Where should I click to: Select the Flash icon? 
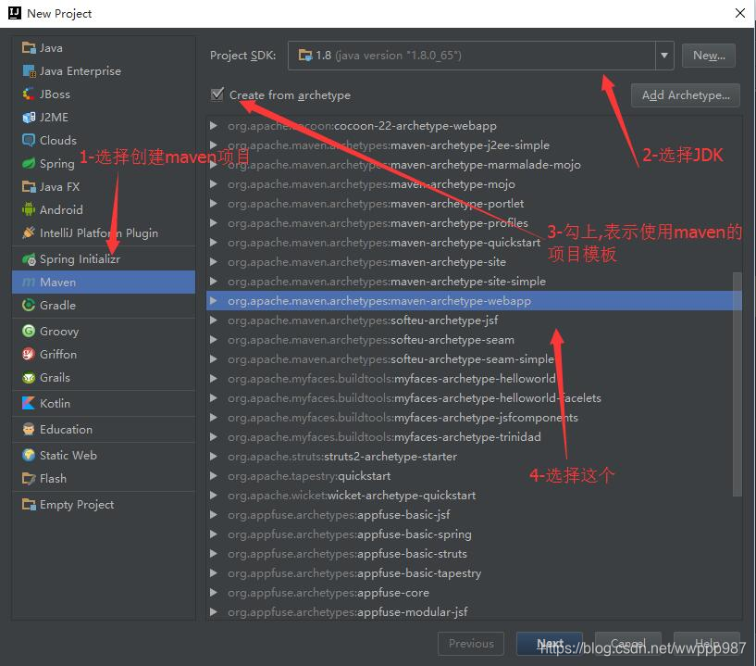29,478
